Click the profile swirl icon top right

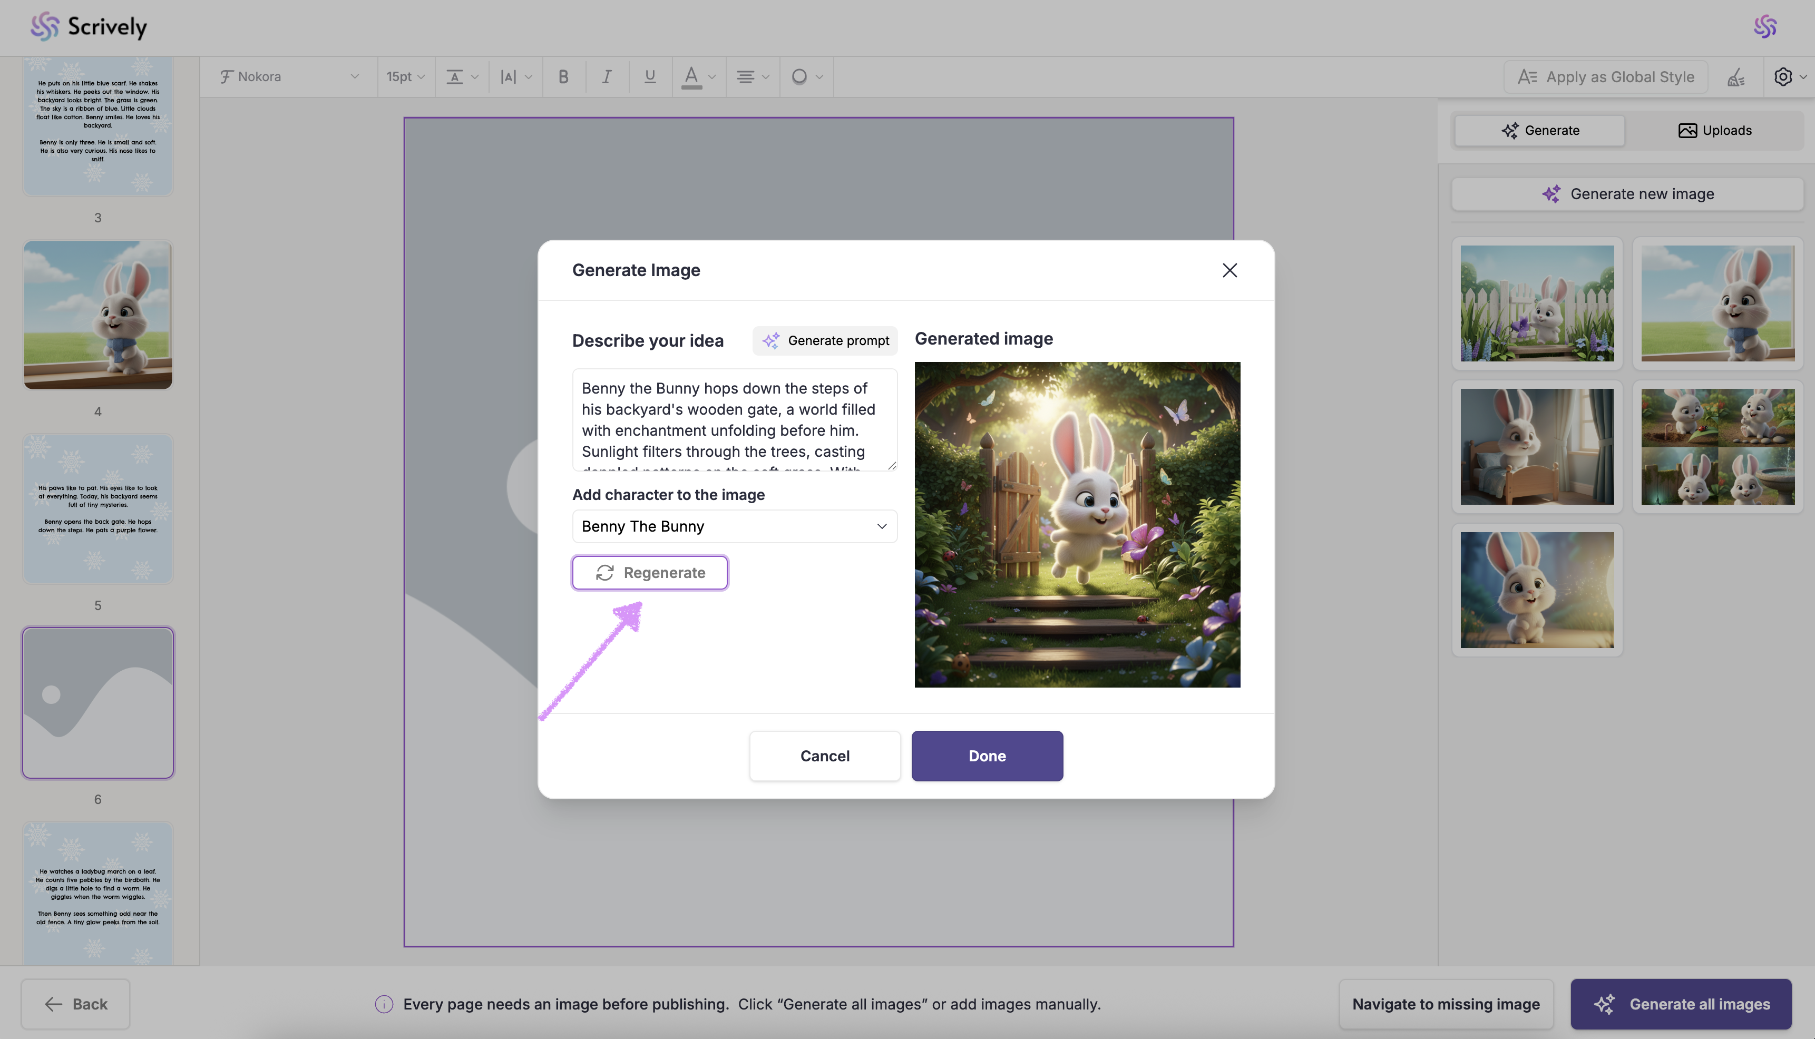click(x=1765, y=26)
